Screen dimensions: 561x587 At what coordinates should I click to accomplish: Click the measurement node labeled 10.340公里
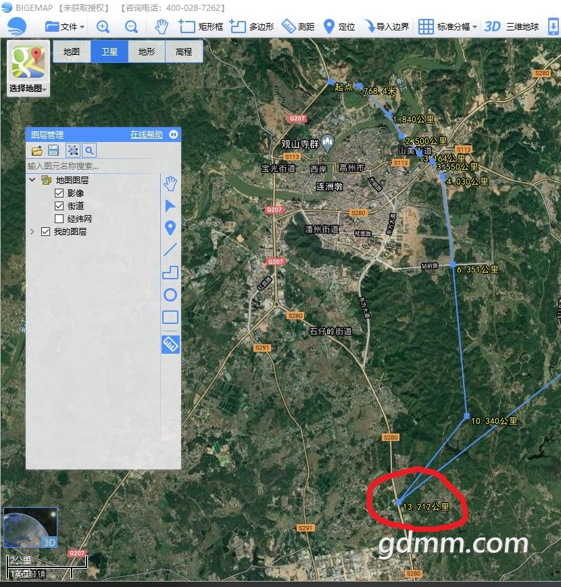(x=466, y=415)
